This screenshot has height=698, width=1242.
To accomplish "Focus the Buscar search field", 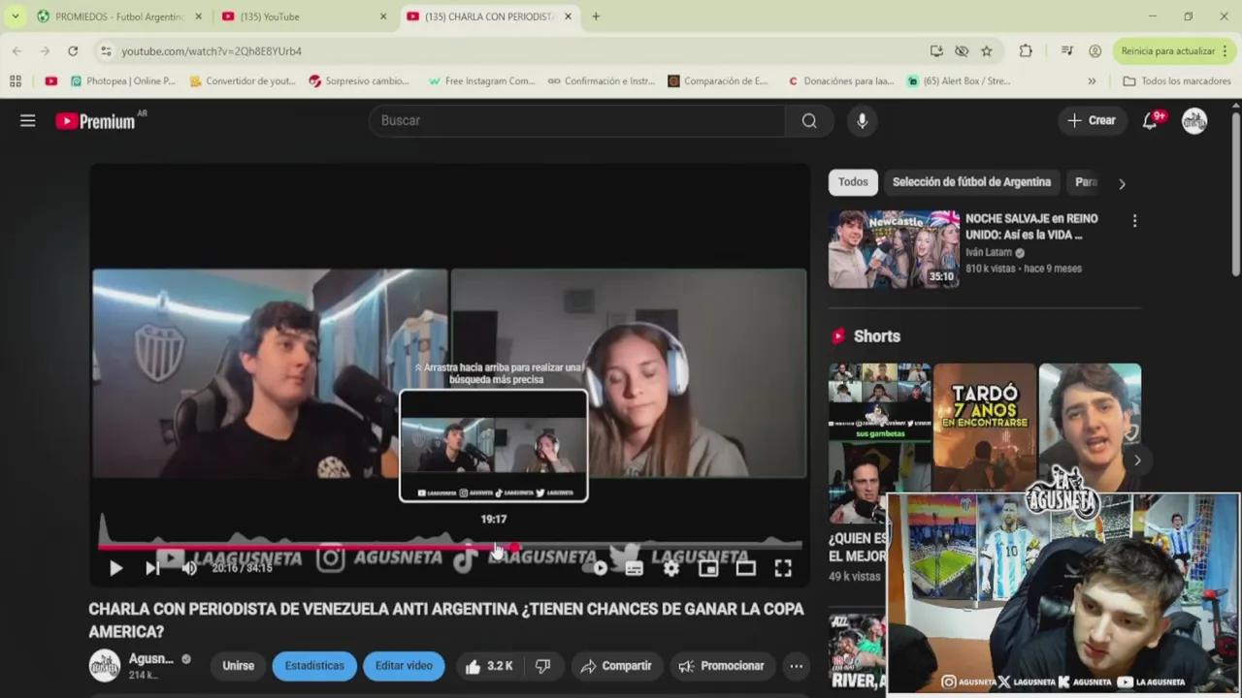I will tap(577, 120).
